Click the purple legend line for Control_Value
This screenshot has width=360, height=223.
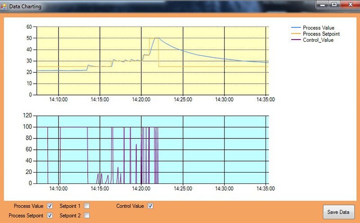[296, 40]
